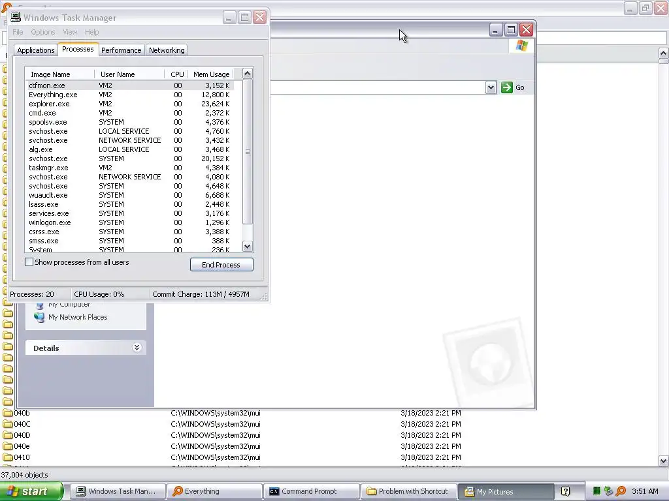Image resolution: width=669 pixels, height=501 pixels.
Task: Click the Everything window scroll down arrow
Action: click(663, 461)
